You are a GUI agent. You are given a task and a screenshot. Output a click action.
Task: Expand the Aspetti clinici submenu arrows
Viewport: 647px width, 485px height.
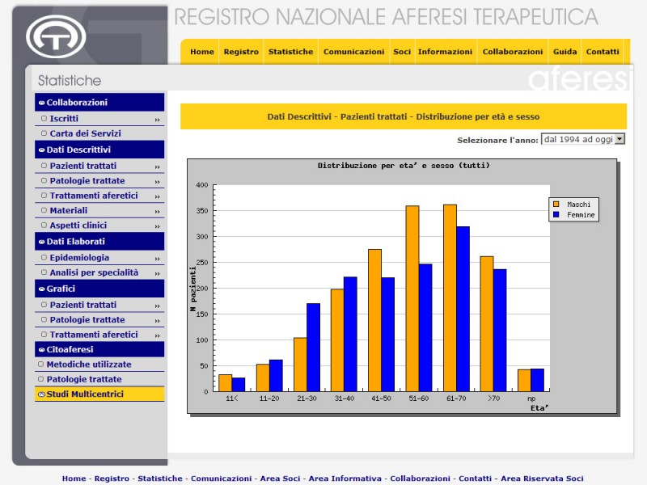[157, 226]
